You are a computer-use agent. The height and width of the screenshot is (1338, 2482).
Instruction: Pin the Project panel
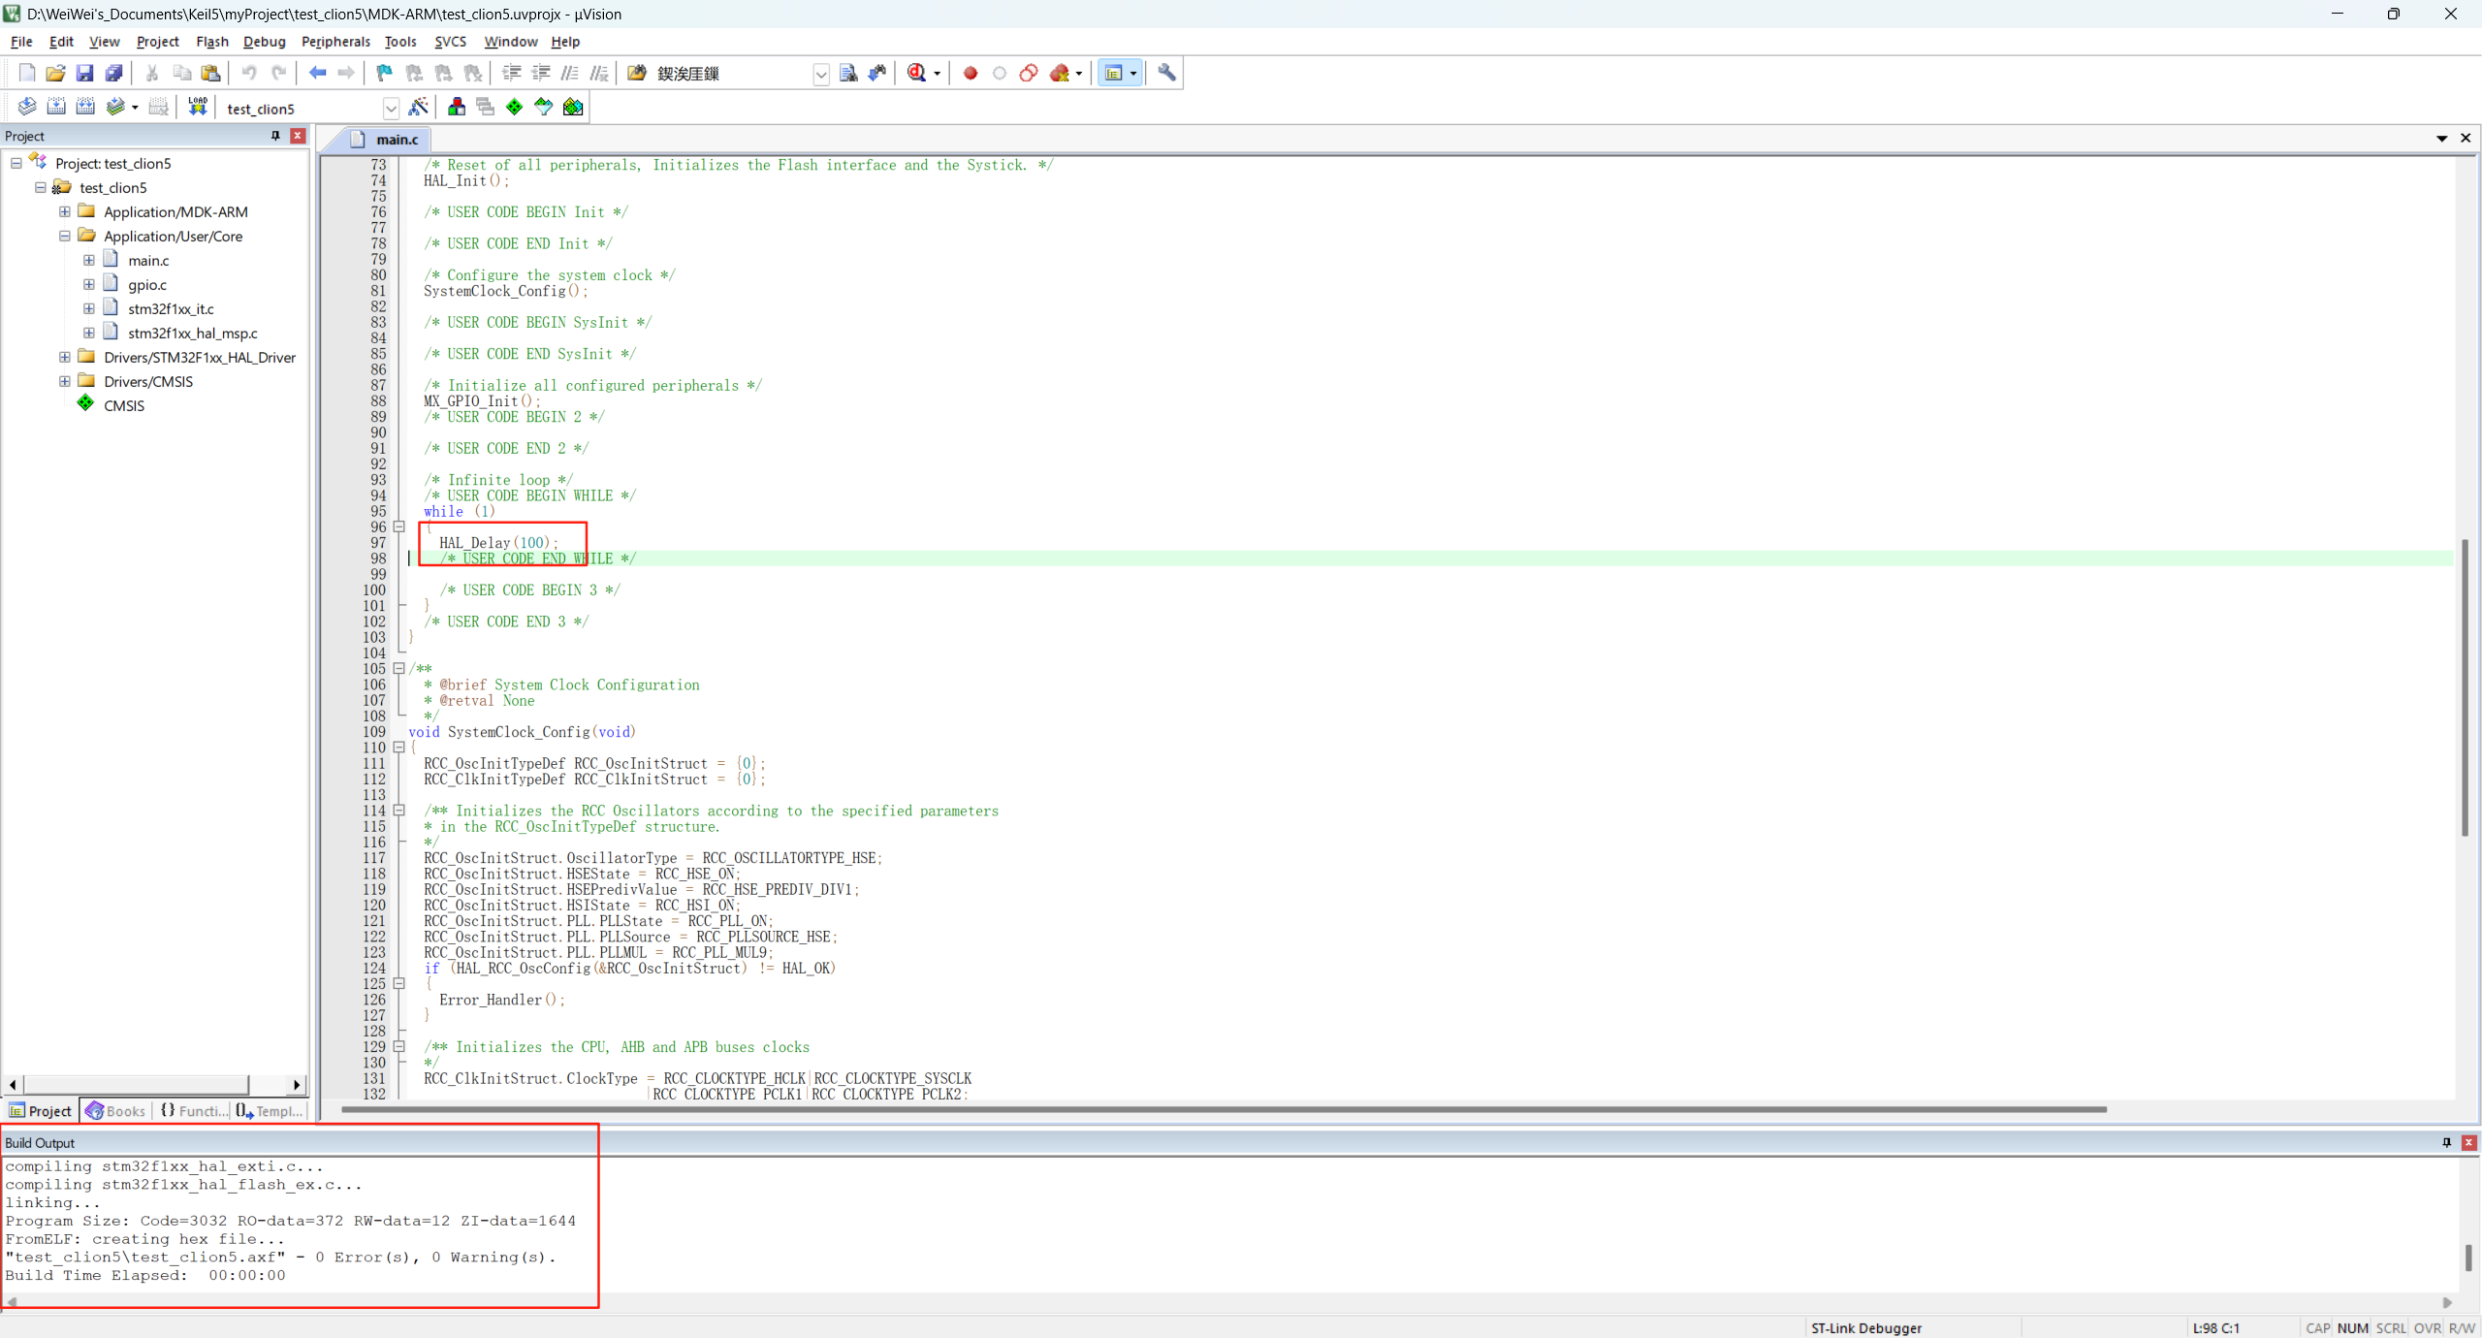coord(275,136)
